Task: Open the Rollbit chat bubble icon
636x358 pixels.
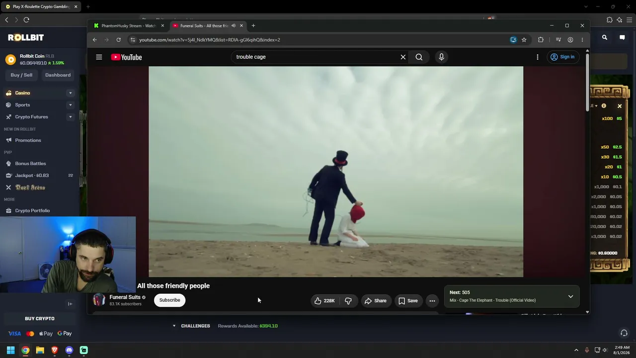Action: [x=622, y=37]
